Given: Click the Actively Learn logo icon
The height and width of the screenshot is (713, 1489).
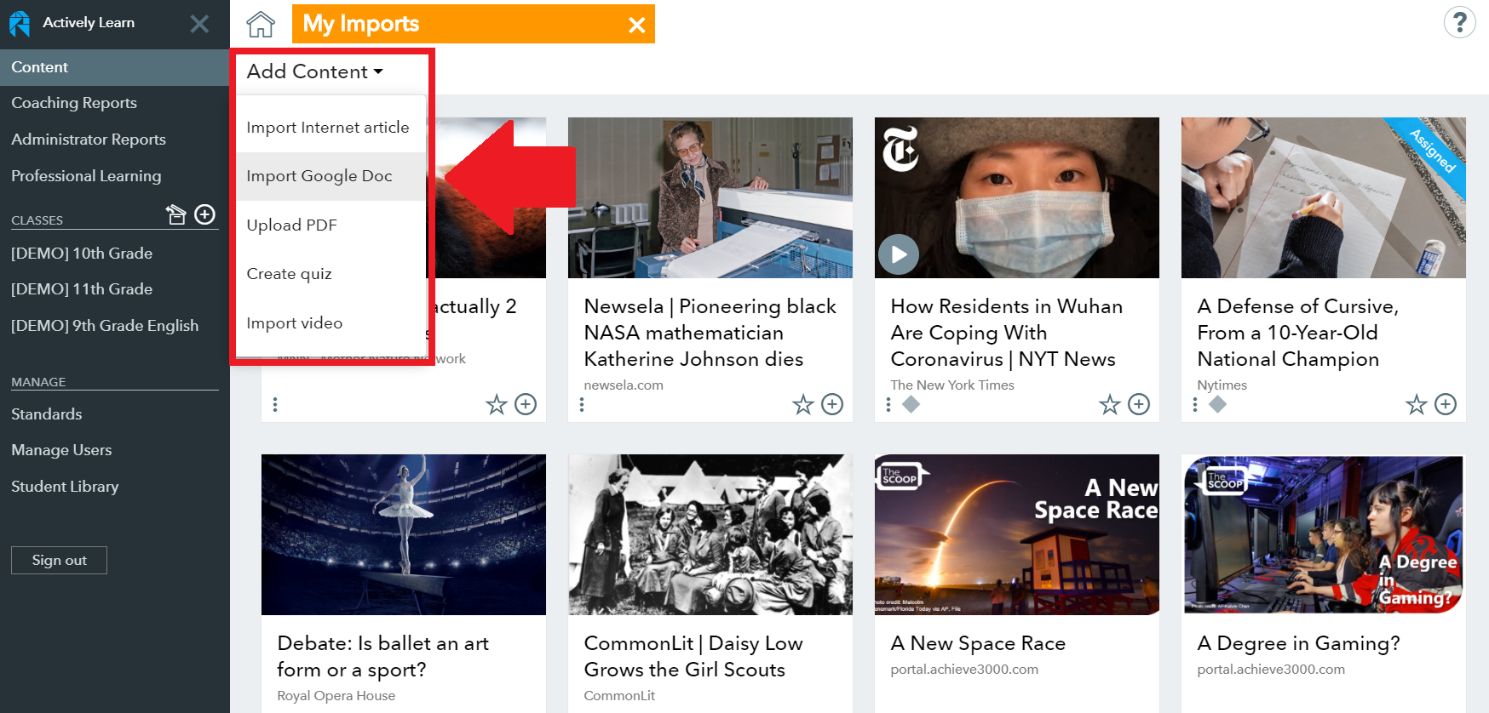Looking at the screenshot, I should (x=19, y=23).
